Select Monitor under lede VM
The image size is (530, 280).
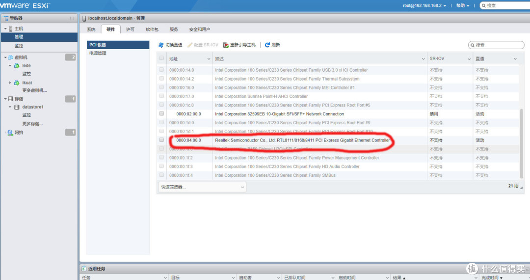point(26,73)
